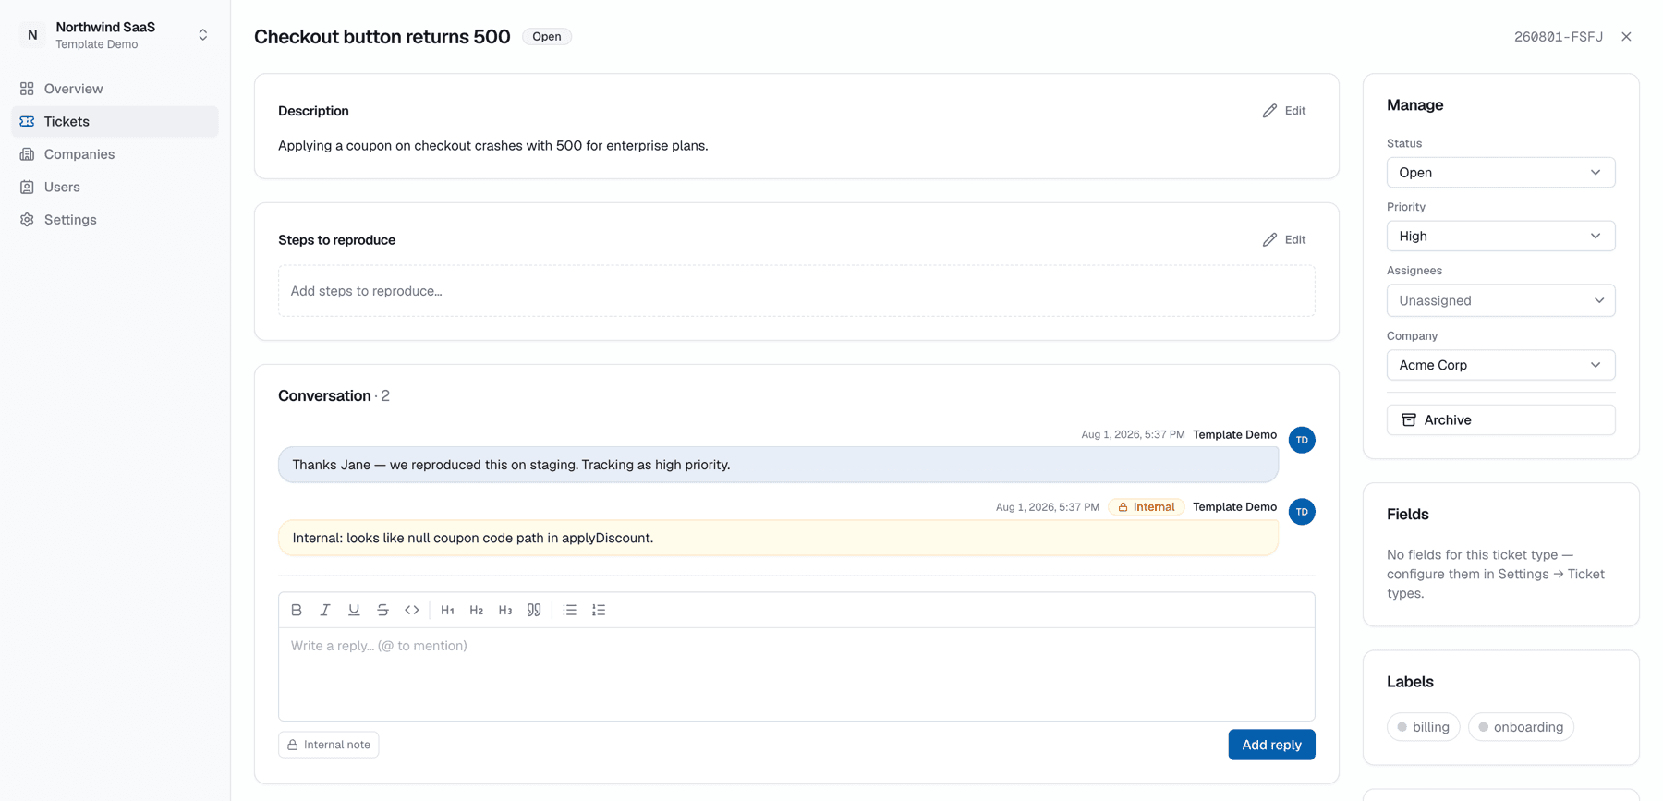Screen dimensions: 1663x801
Task: Click the Add steps to reproduce field
Action: click(x=796, y=291)
